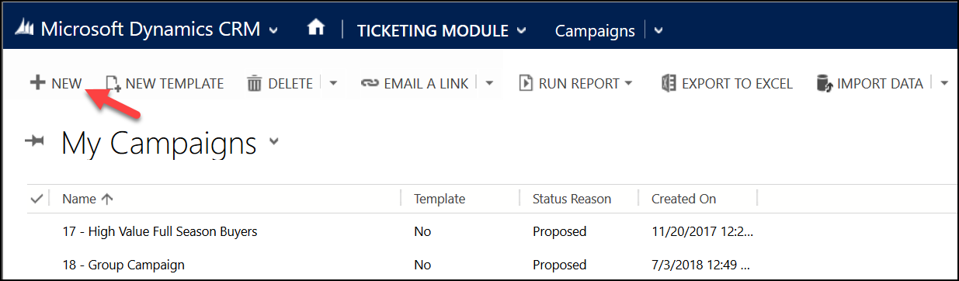Click the EMAIL A LINK chain icon
Screen dimensions: 959x281
pyautogui.click(x=370, y=84)
